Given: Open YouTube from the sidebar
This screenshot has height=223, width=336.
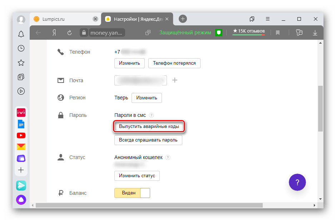Looking at the screenshot, I should (x=21, y=135).
